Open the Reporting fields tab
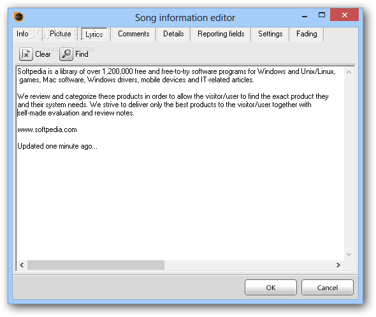This screenshot has width=376, height=317. tap(221, 34)
